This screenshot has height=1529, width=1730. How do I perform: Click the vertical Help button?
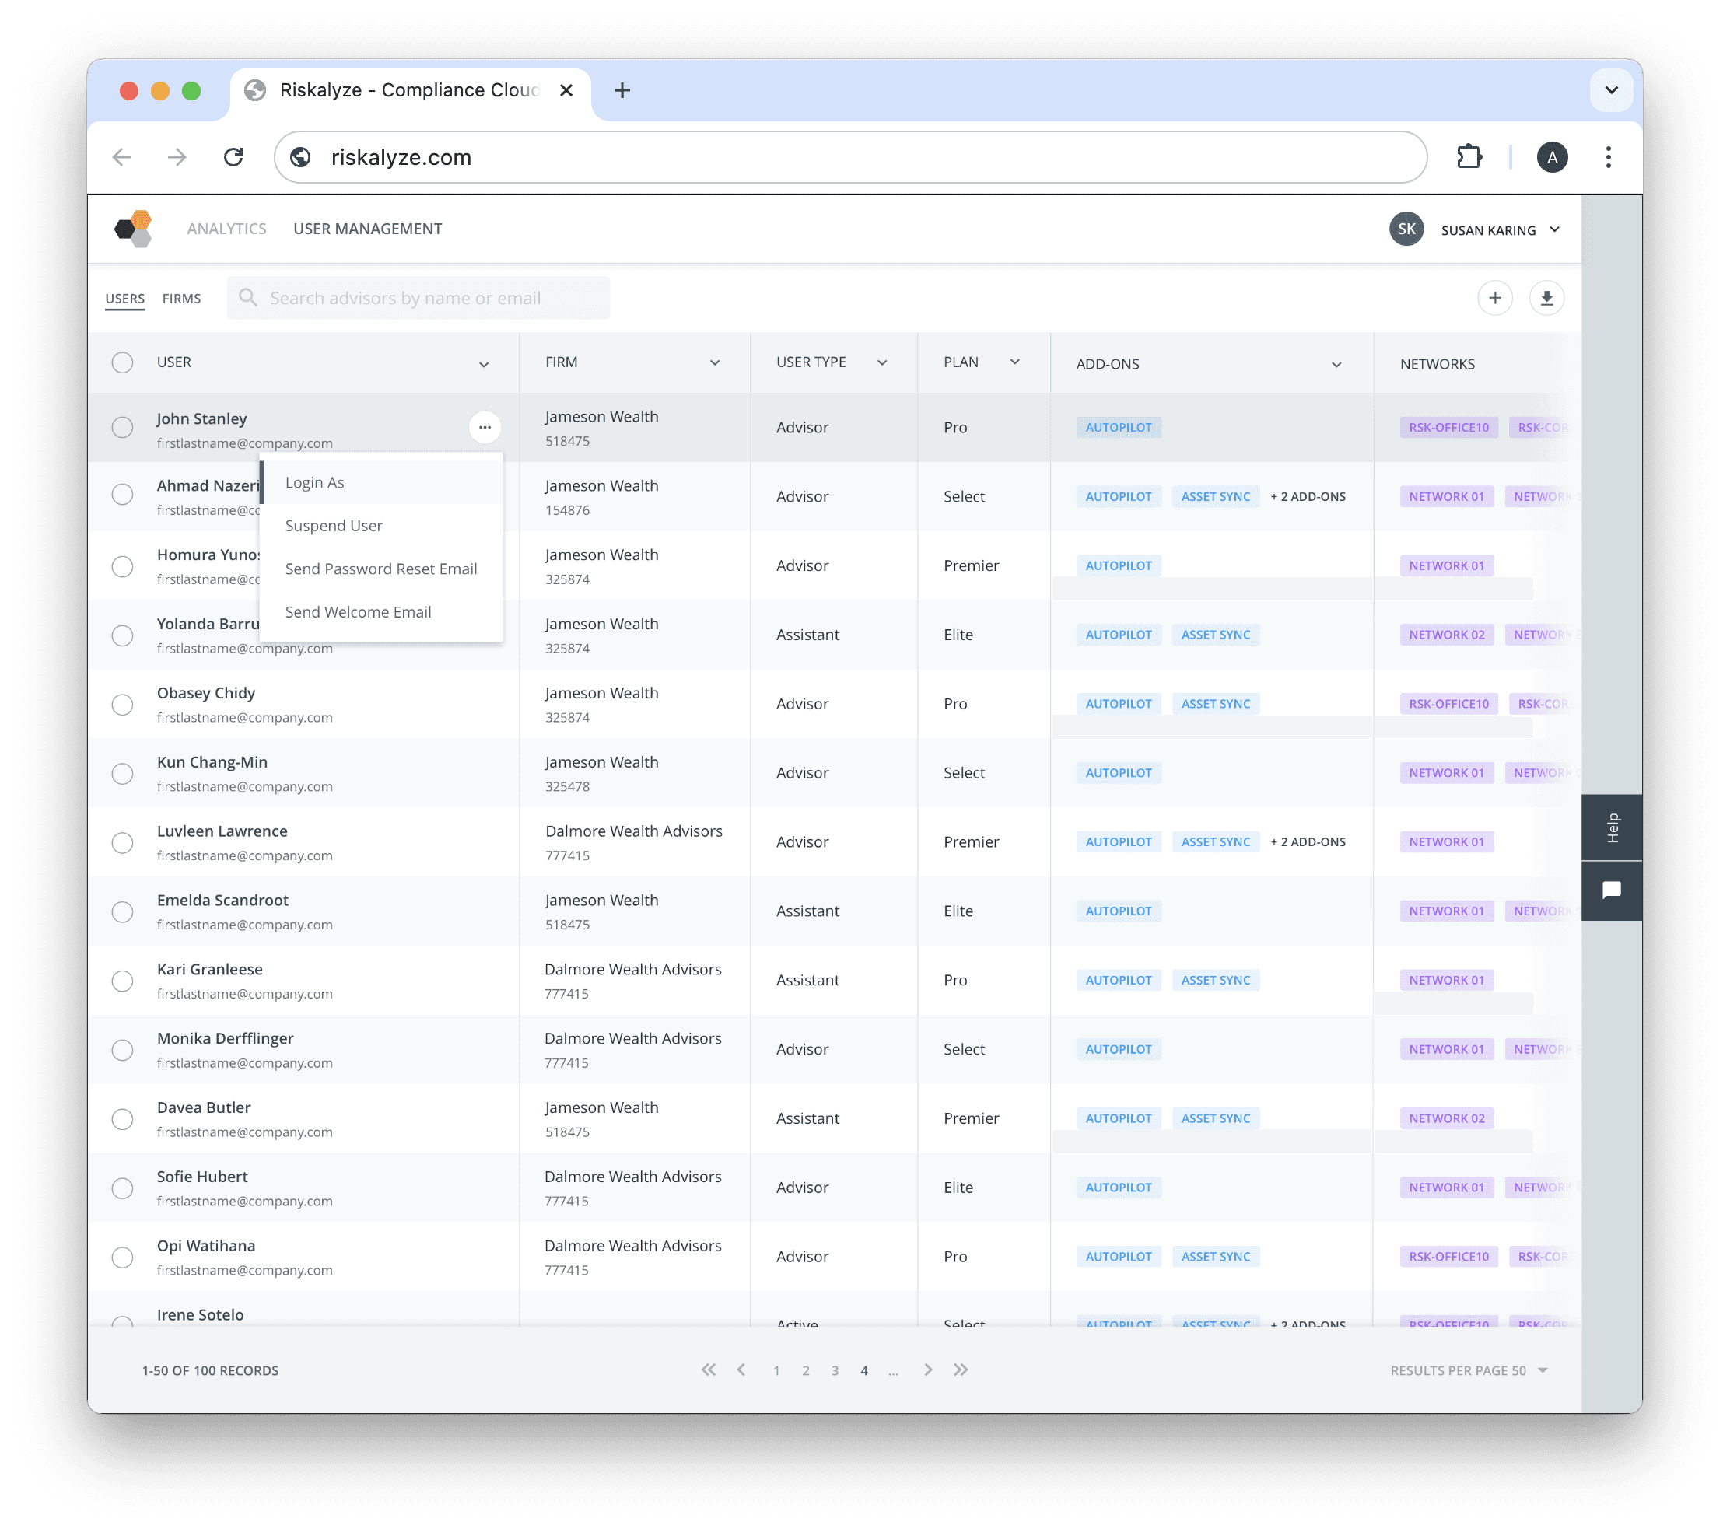coord(1612,827)
